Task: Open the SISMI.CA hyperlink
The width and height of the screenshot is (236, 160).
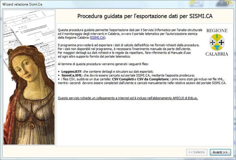Action: coord(97,38)
